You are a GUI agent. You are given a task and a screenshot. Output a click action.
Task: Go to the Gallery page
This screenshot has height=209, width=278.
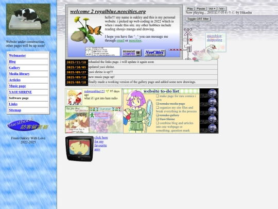pos(14,68)
